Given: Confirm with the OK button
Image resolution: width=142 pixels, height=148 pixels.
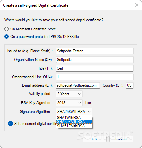Looking at the screenshot, I should click(95, 139).
